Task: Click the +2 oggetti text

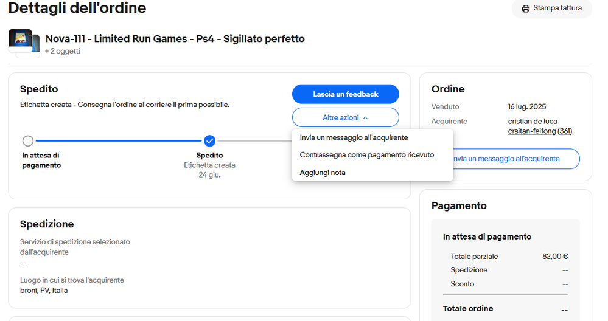Action: 63,51
